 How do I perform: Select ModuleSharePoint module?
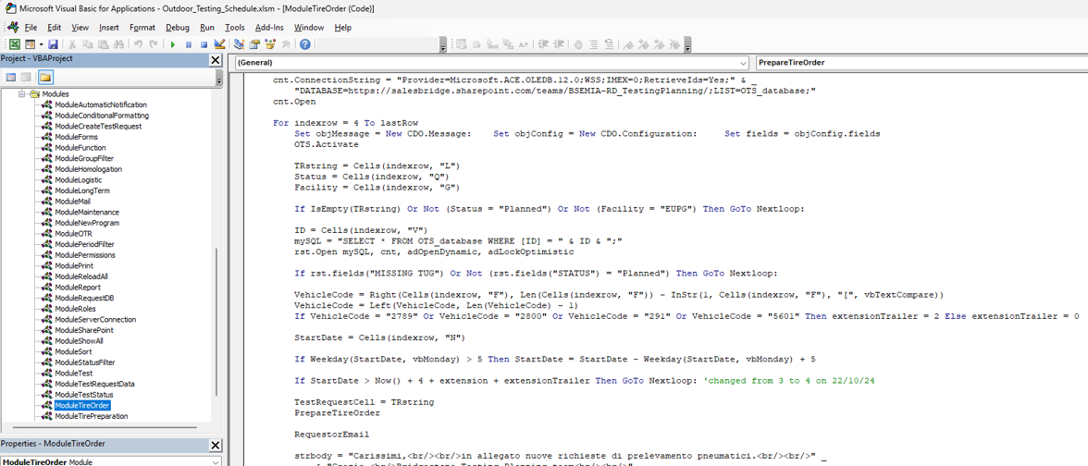84,330
